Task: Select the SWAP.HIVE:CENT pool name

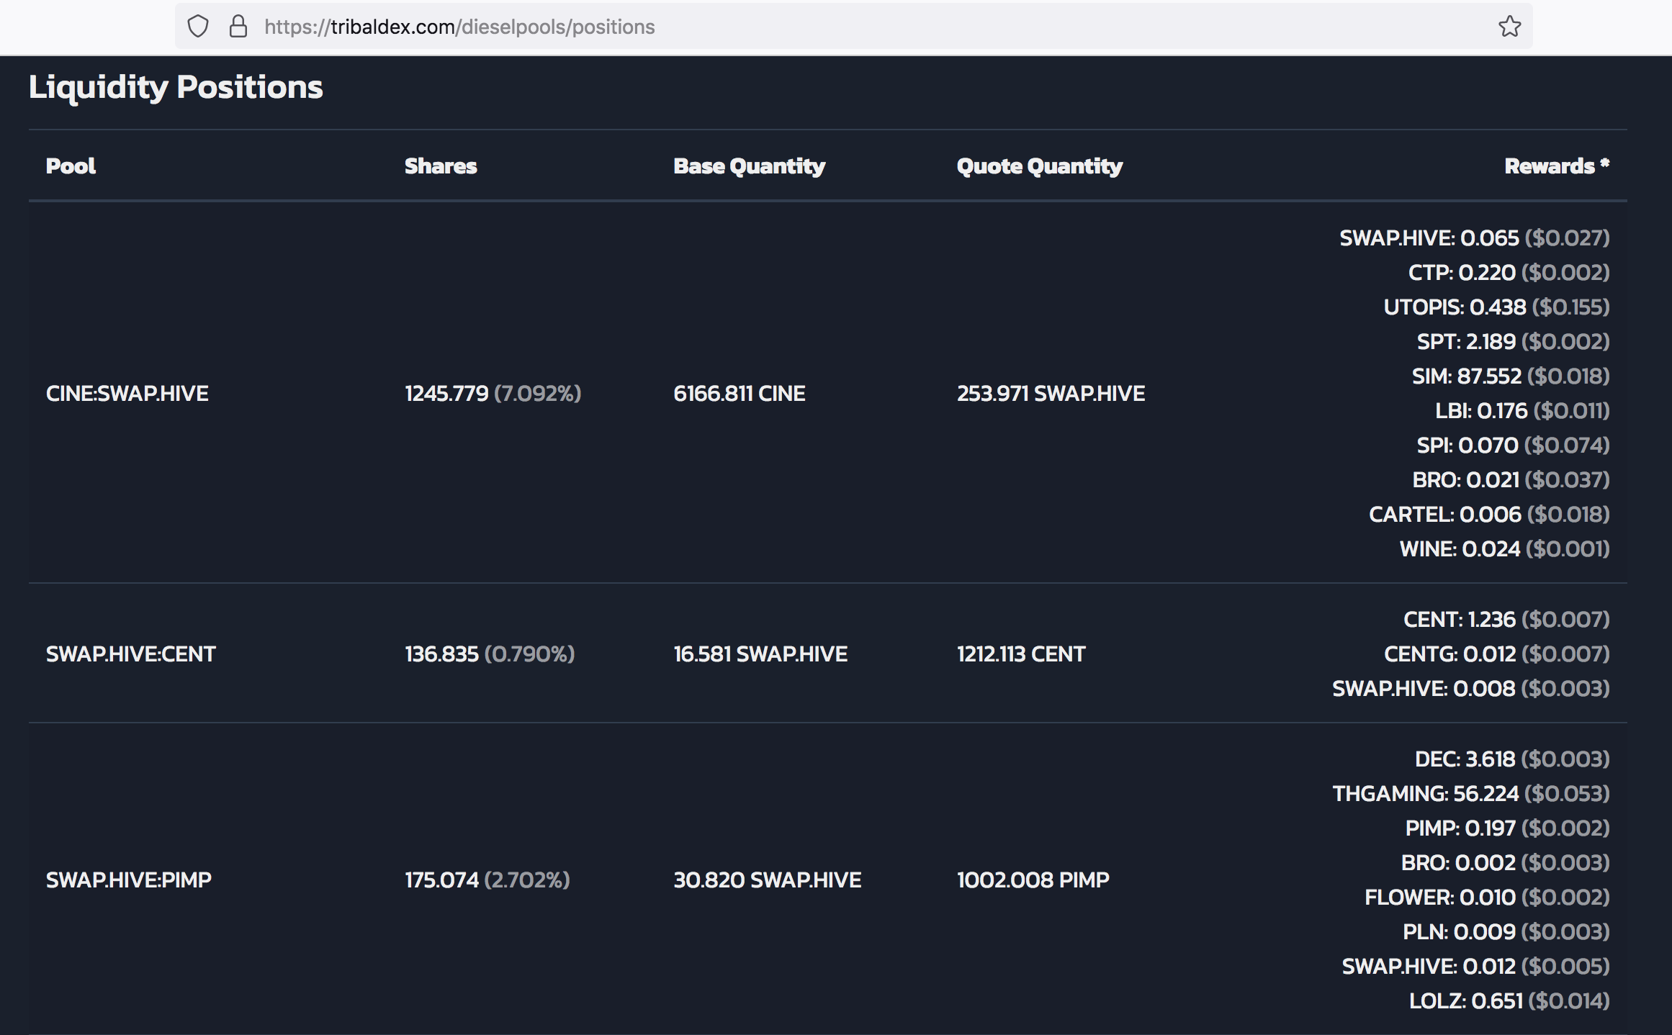Action: tap(131, 654)
